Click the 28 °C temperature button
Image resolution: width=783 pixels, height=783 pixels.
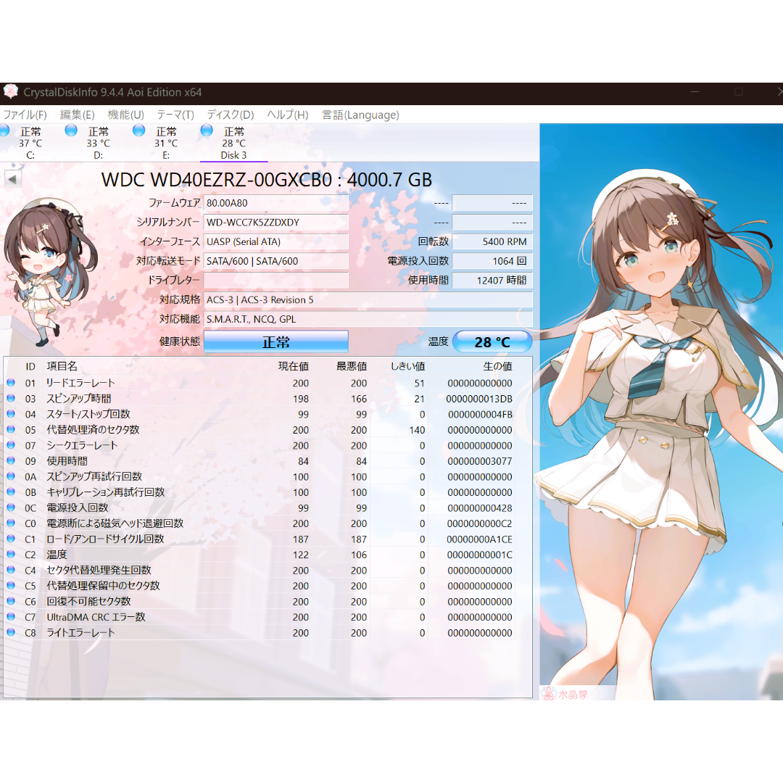tap(492, 342)
